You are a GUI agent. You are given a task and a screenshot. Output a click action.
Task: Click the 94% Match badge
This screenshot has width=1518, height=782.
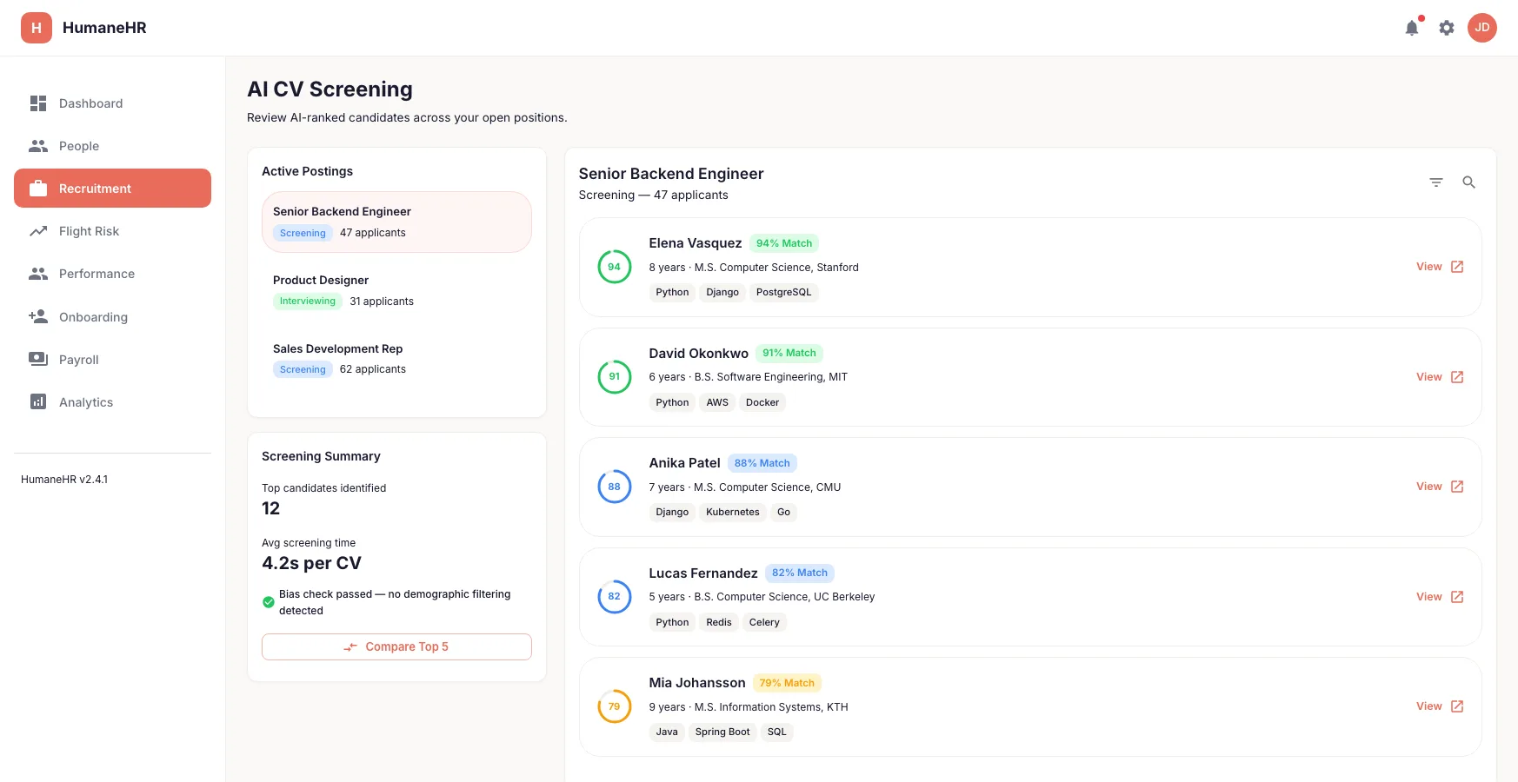pyautogui.click(x=784, y=243)
